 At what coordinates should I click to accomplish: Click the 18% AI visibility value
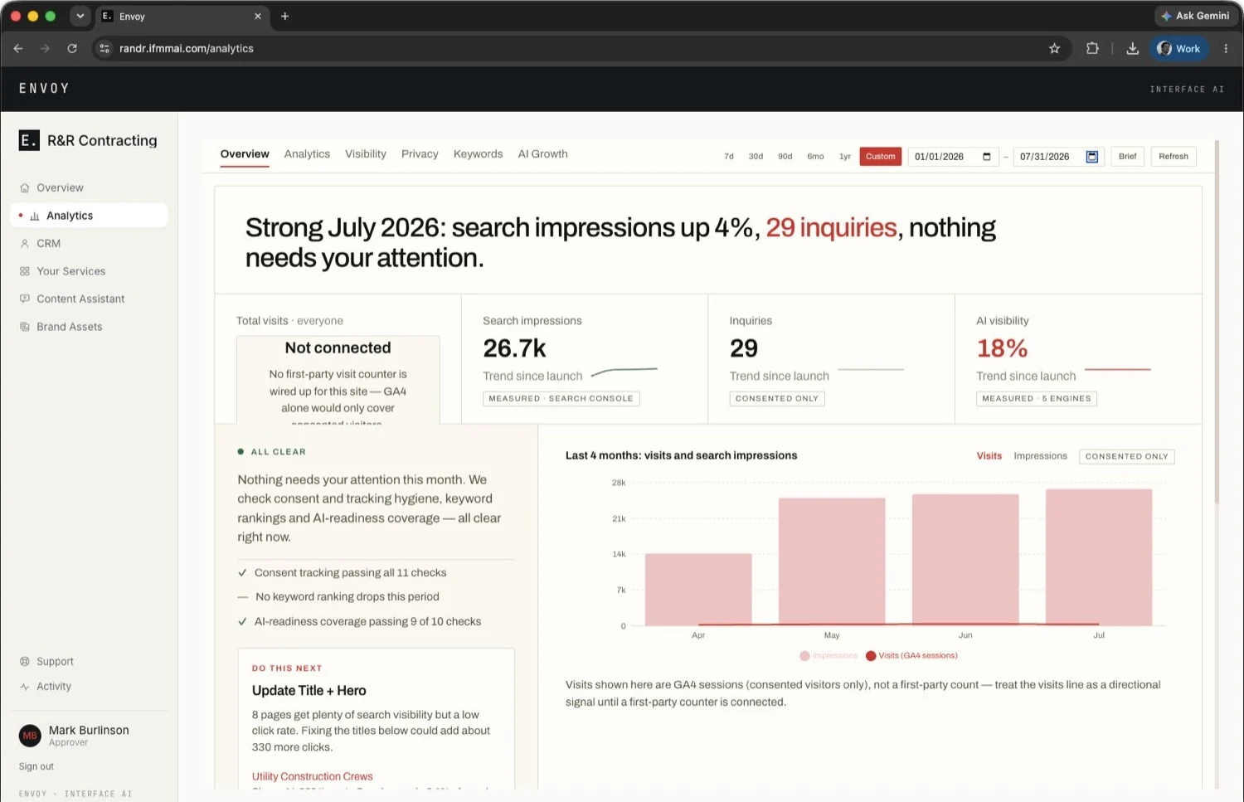1002,348
